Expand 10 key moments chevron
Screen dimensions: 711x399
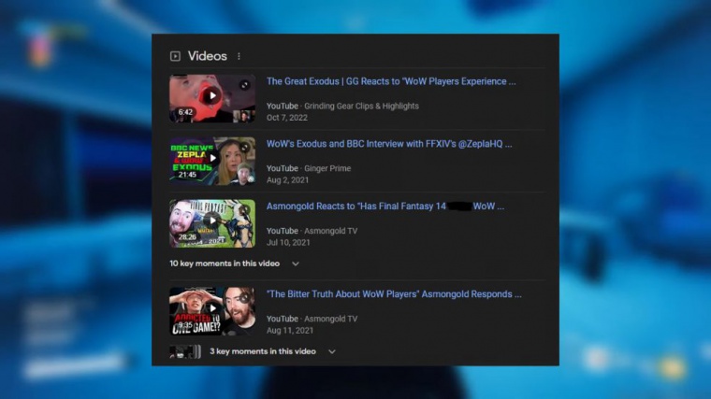296,264
